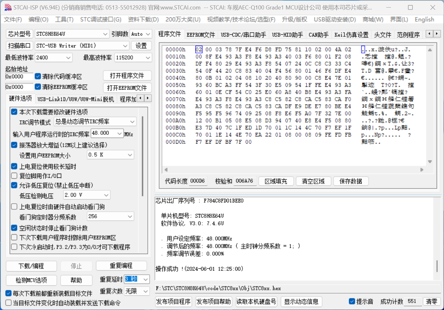Click 检测MCU选项 button

click(31, 280)
